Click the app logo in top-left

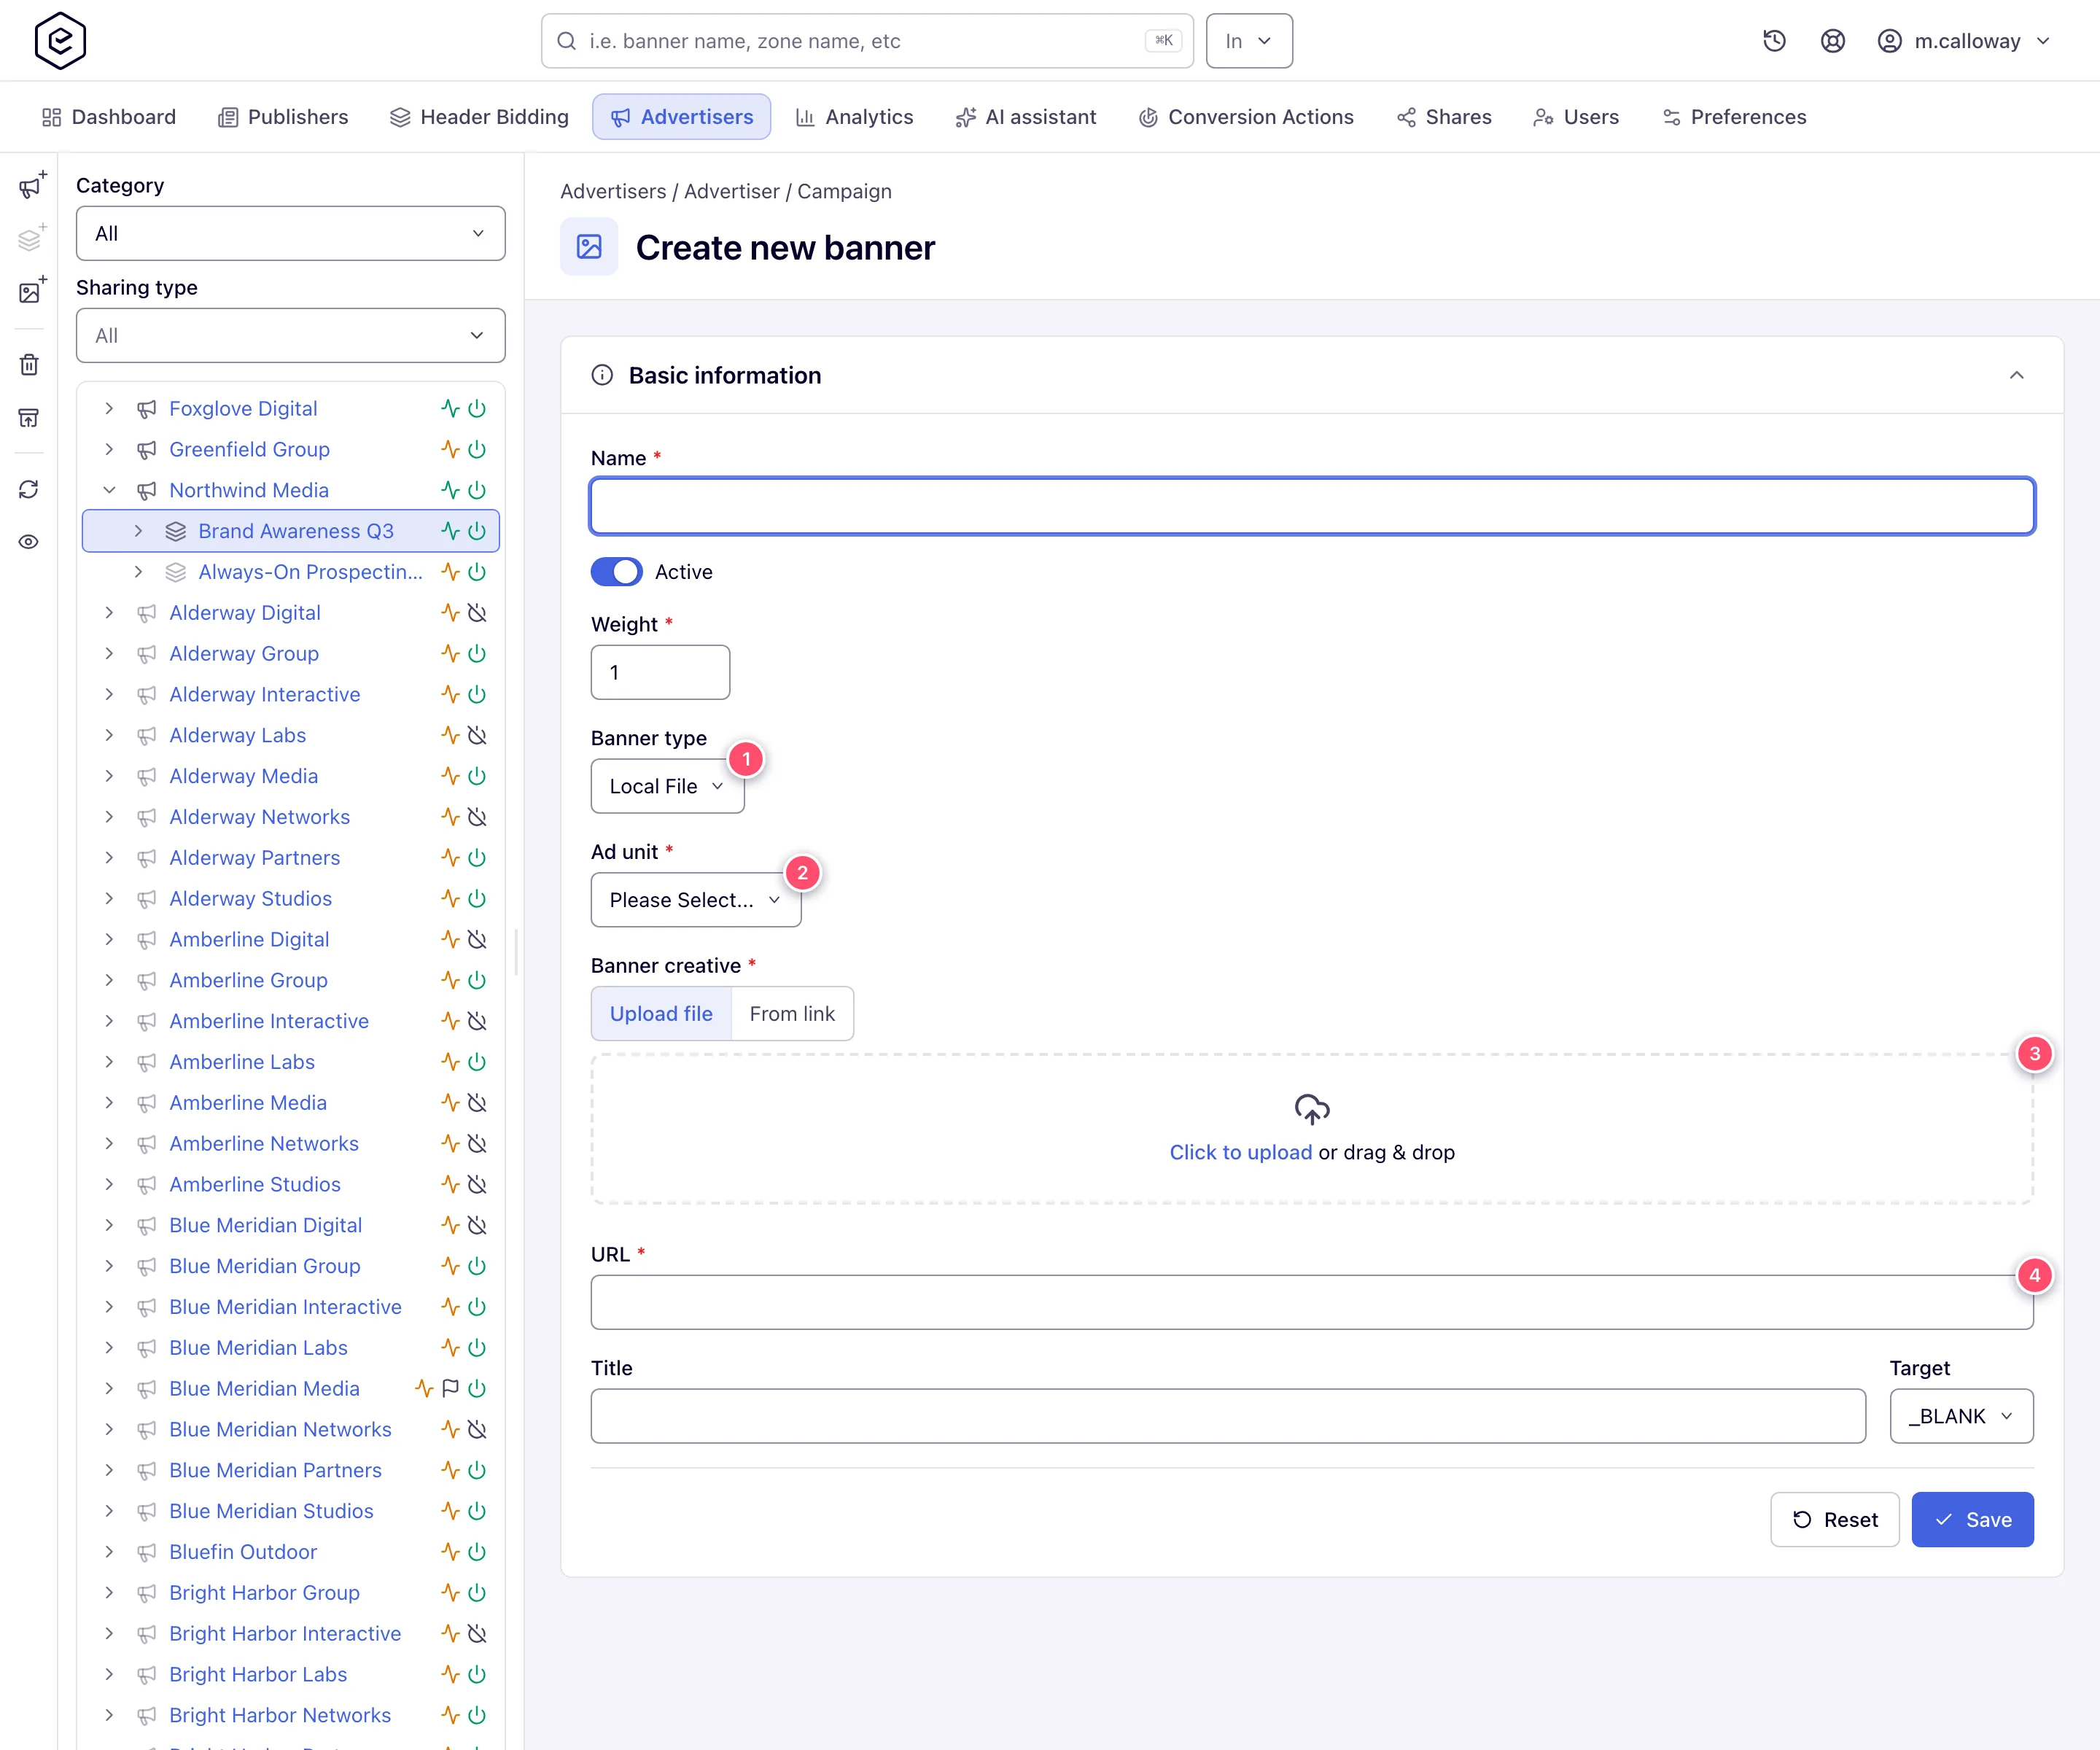(x=60, y=41)
